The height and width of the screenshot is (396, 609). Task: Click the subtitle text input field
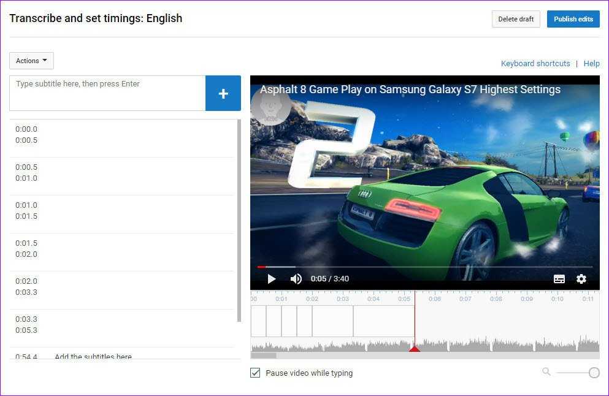click(107, 93)
